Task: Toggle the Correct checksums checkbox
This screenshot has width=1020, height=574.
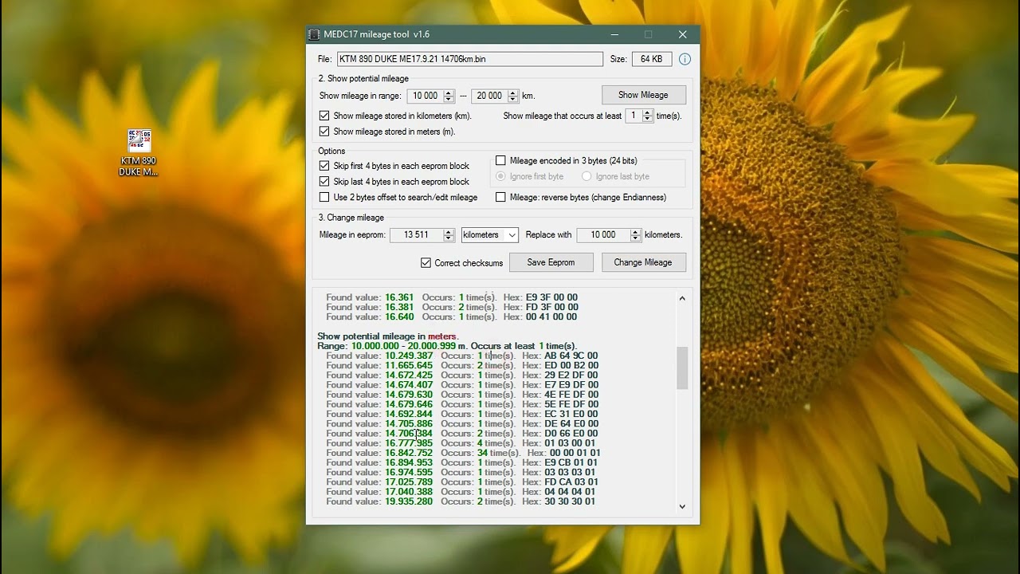Action: pos(426,262)
